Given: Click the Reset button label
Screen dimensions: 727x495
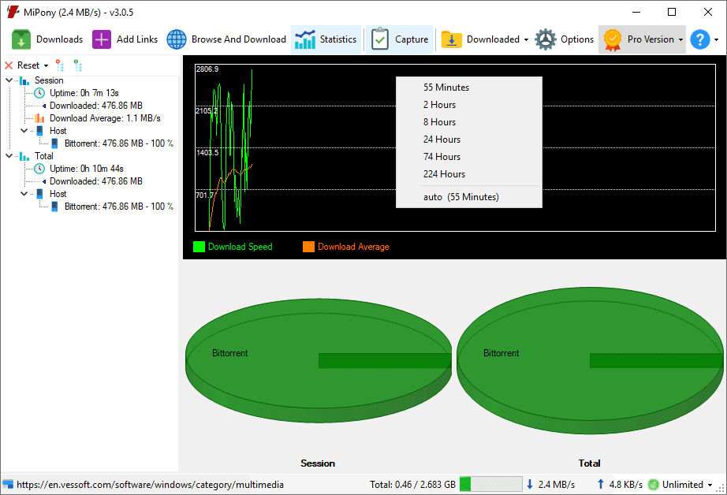Looking at the screenshot, I should click(28, 65).
